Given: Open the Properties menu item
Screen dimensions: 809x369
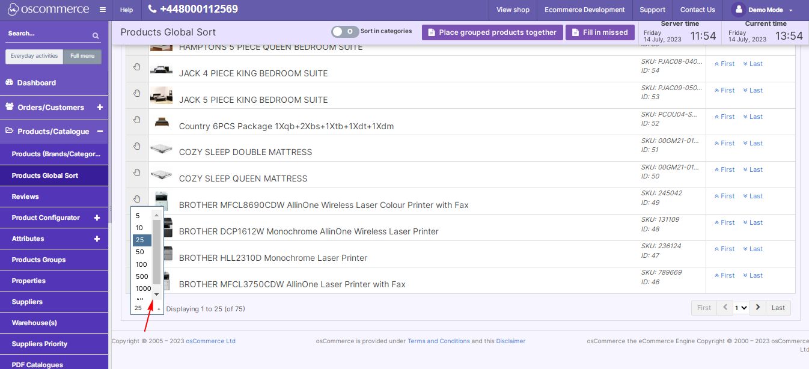Looking at the screenshot, I should 54,281.
